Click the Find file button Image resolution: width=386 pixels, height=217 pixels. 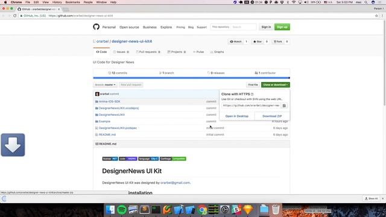point(253,84)
